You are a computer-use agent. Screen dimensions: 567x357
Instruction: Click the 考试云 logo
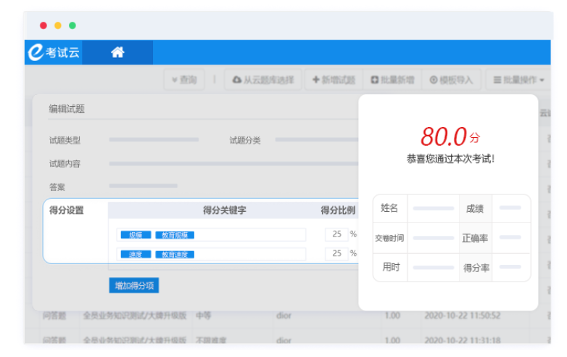(x=54, y=52)
